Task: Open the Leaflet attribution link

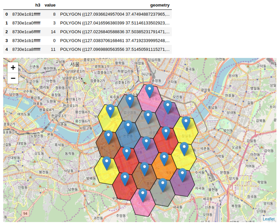Action: (x=269, y=219)
